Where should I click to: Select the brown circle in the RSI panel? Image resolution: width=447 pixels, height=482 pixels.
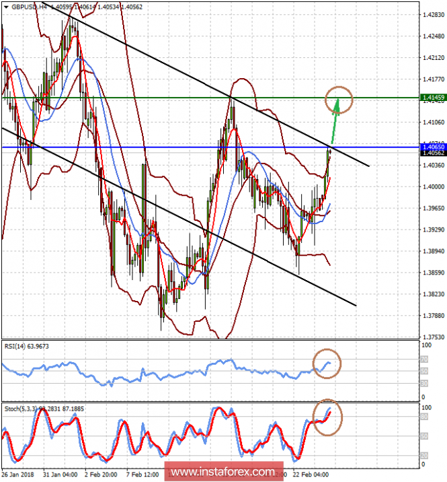(x=327, y=364)
